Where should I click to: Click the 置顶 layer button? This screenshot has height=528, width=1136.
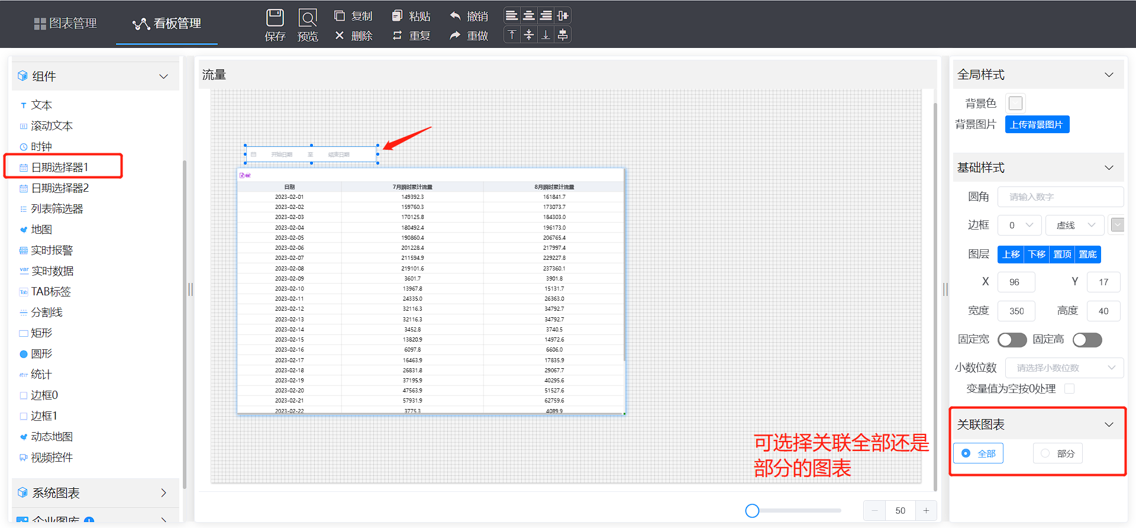[x=1062, y=255]
